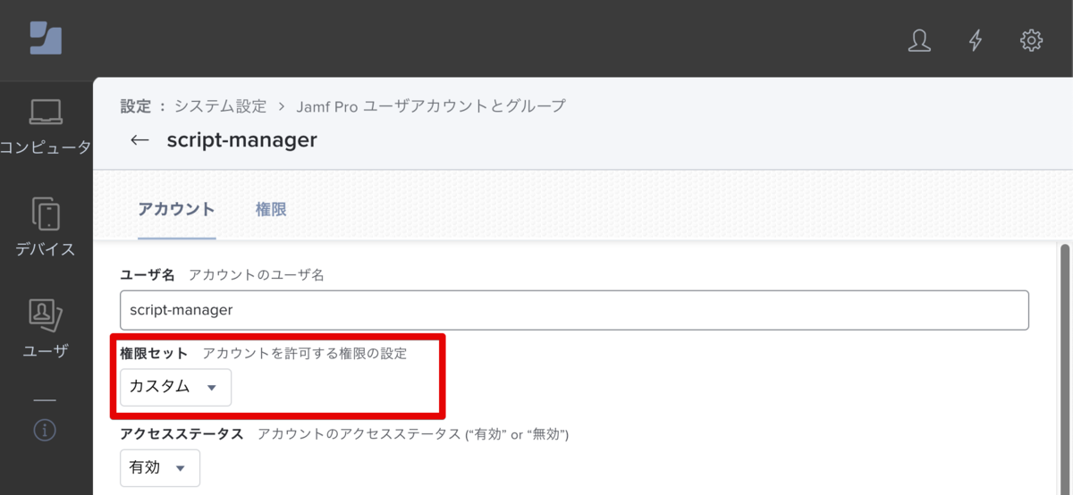Switch to the 権限 tab
The width and height of the screenshot is (1073, 495).
pos(271,209)
